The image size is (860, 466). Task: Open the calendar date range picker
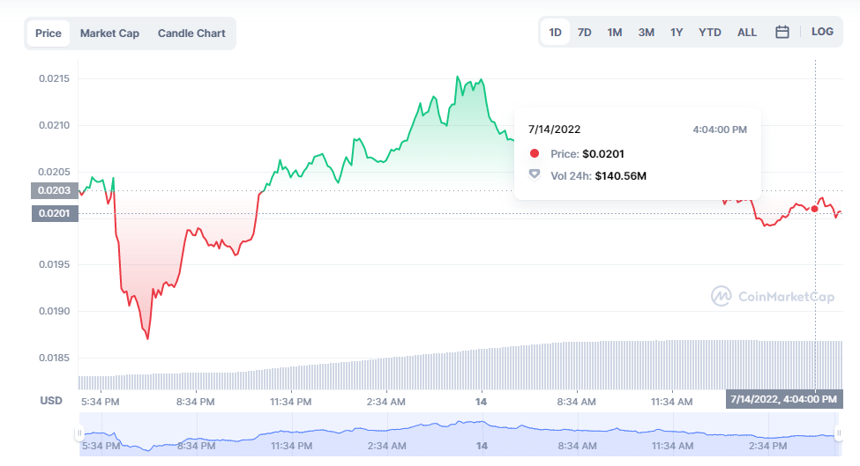pos(781,33)
